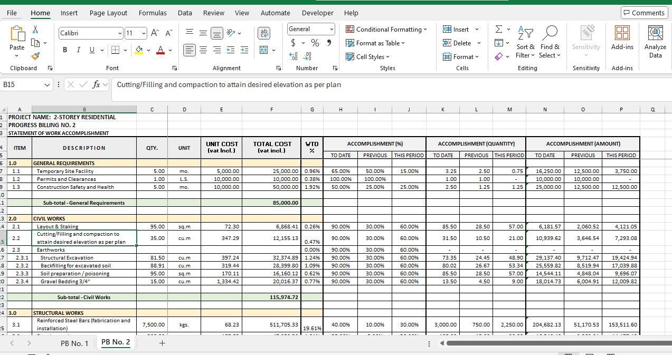
Task: Toggle Wrap Text for the cell
Action: point(264,33)
